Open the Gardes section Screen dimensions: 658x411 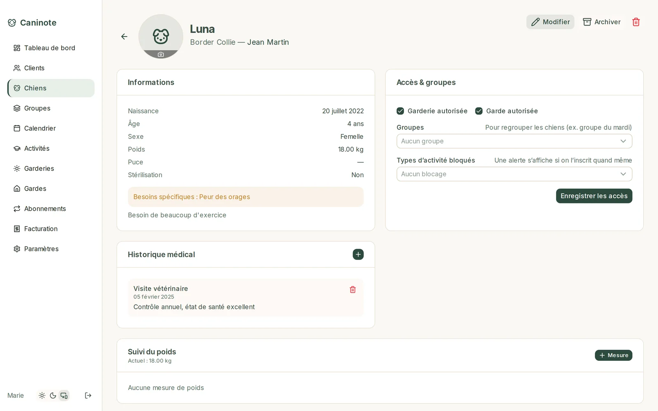(51, 189)
